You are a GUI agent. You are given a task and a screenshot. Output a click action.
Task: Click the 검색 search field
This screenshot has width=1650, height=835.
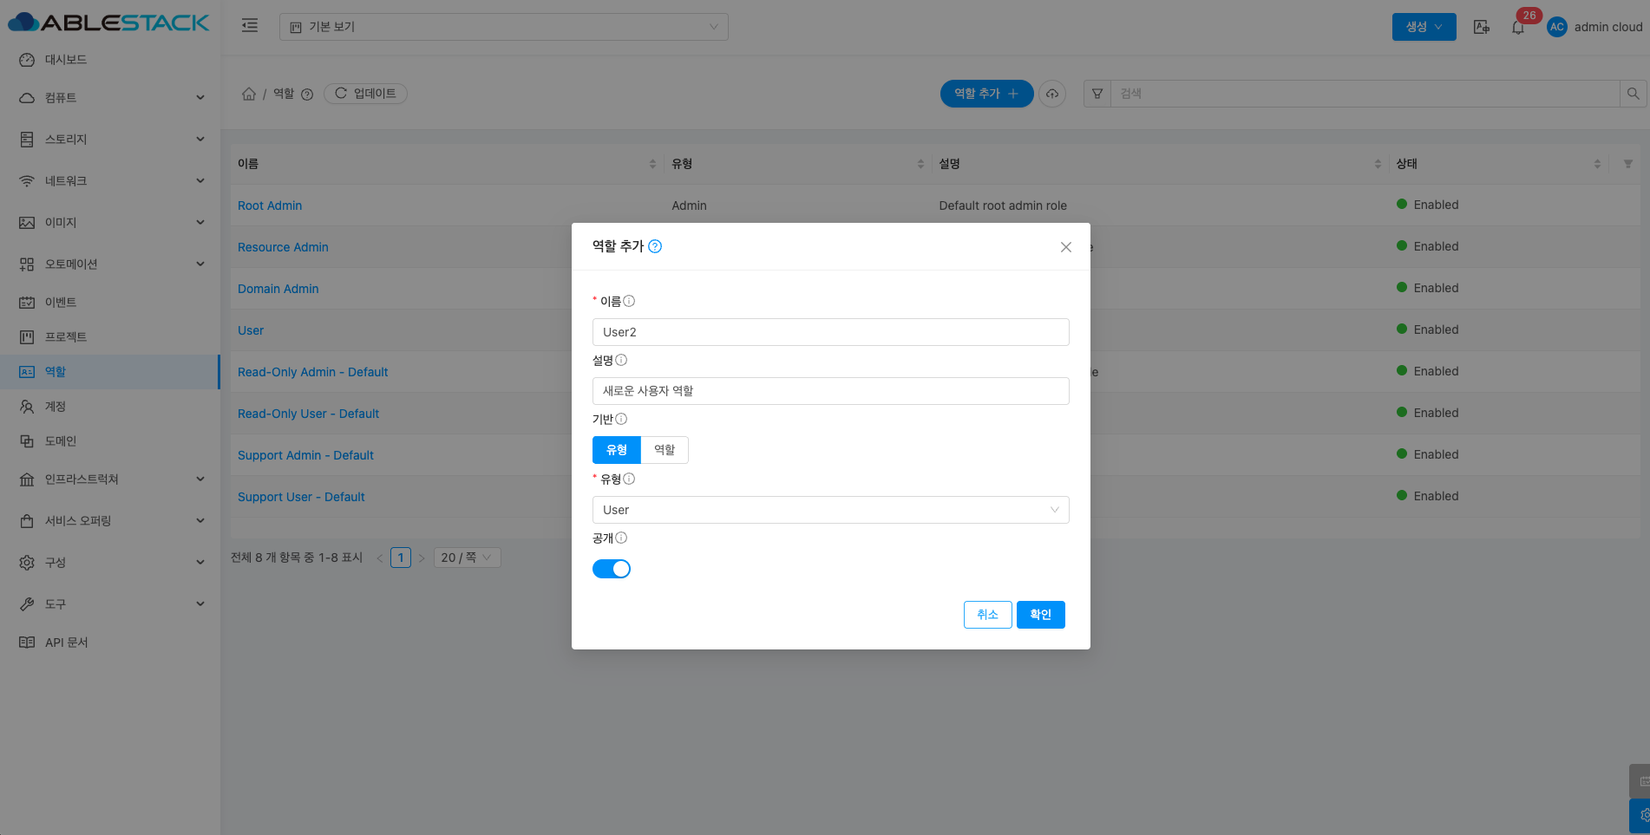tap(1365, 94)
